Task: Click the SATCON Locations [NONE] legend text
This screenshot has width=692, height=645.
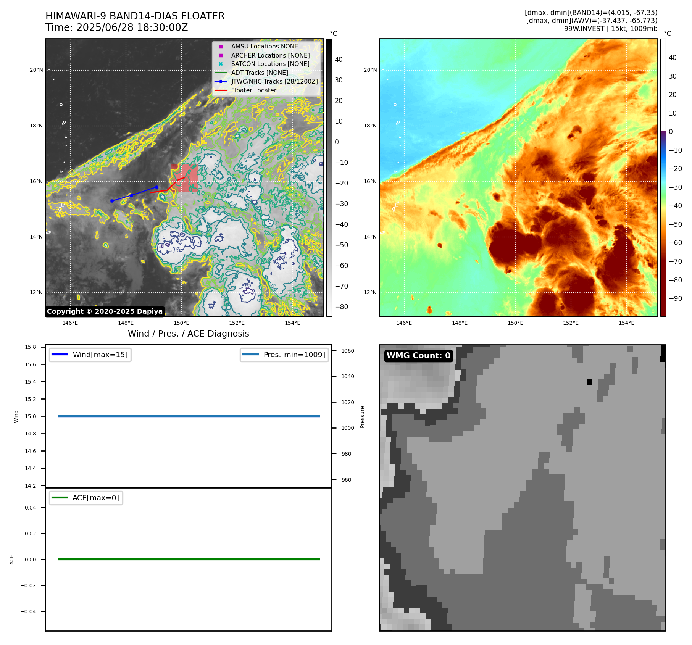Action: pyautogui.click(x=270, y=64)
